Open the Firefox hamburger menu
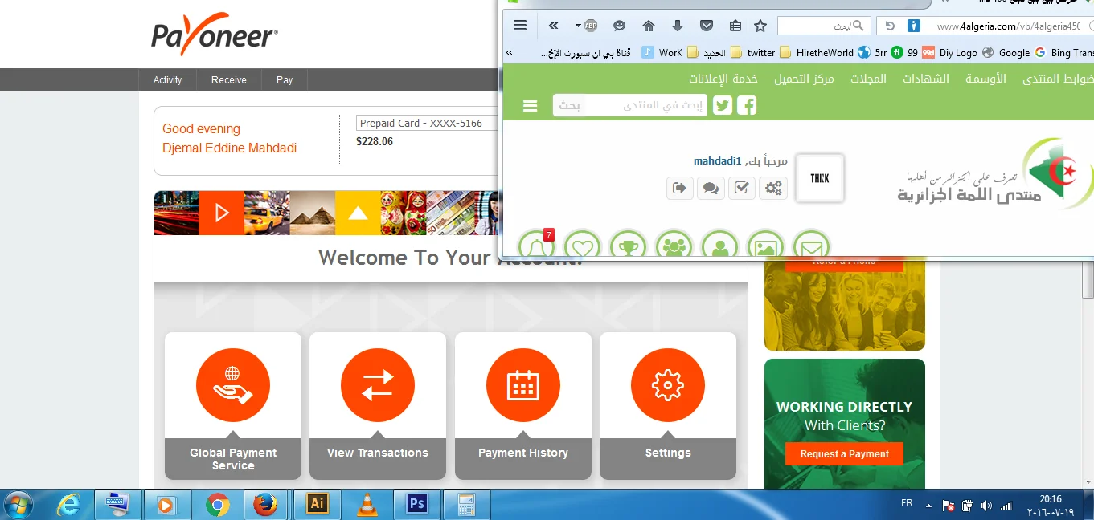 [520, 26]
